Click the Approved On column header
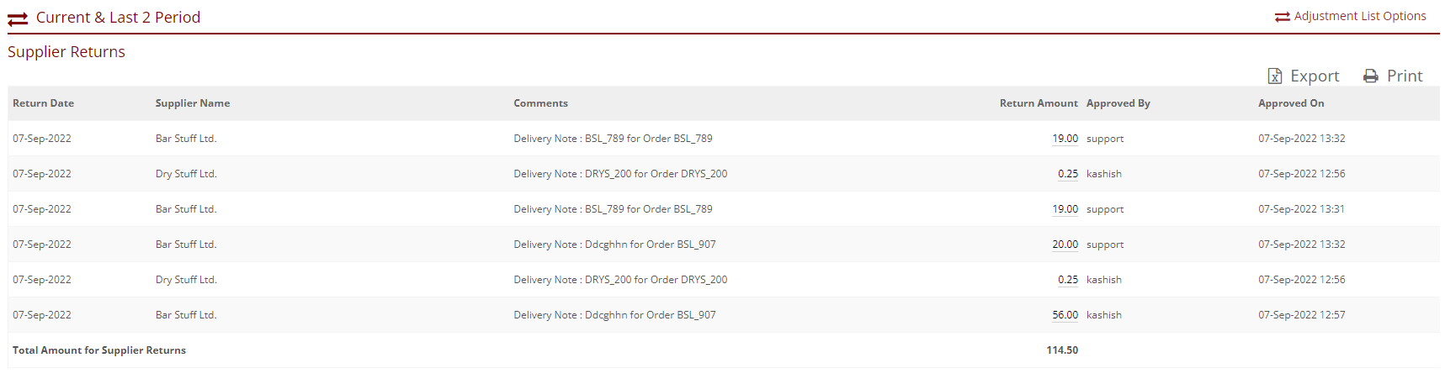Screen dimensions: 1445x384 [1290, 103]
